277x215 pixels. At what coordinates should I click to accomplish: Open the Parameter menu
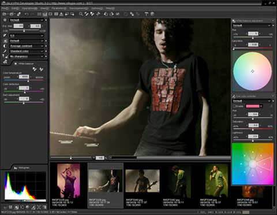tap(59, 9)
